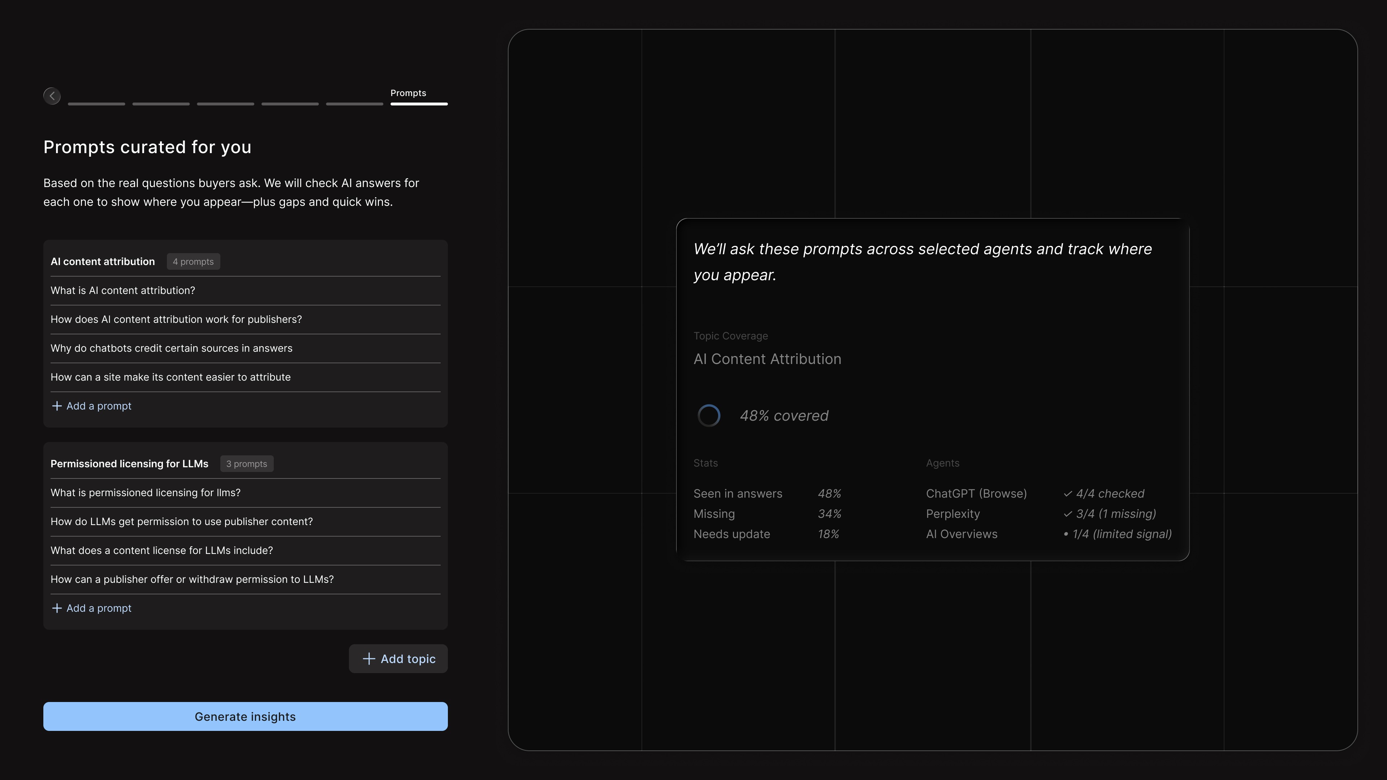1387x780 pixels.
Task: Click 'What does a content license' prompt
Action: [x=161, y=551]
